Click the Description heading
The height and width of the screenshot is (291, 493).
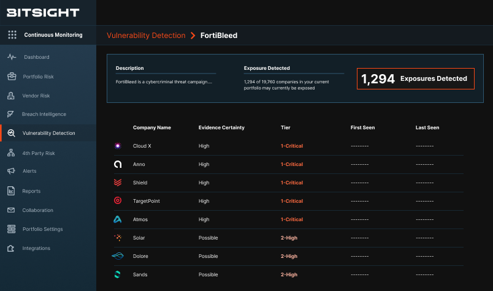point(129,68)
